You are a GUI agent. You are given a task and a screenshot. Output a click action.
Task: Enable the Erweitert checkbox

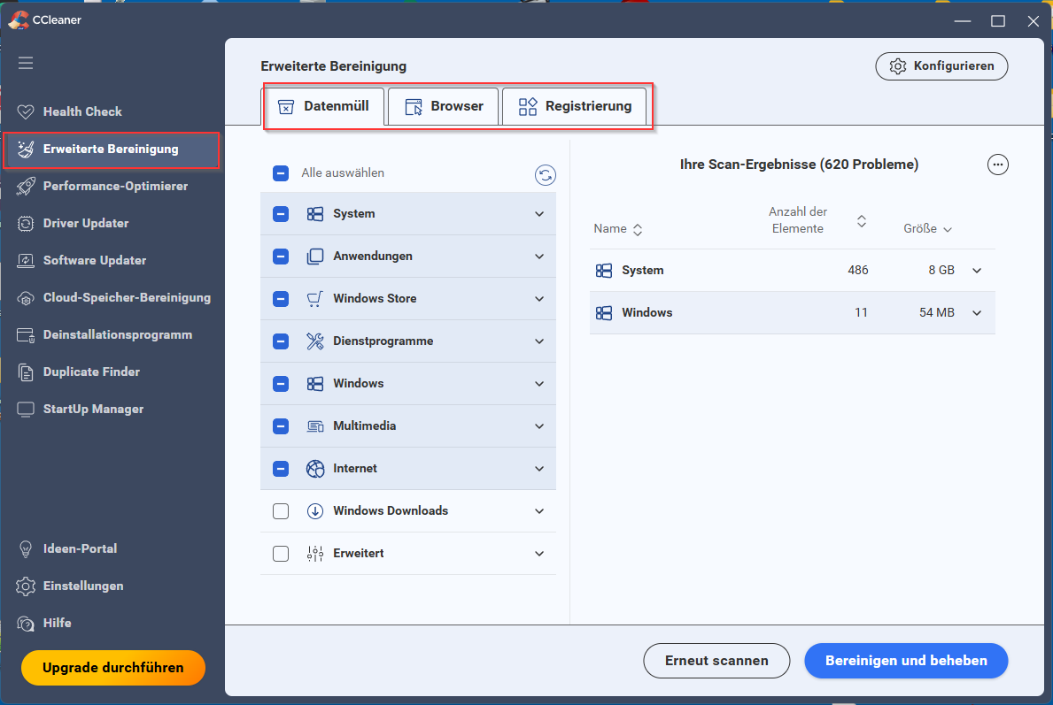(281, 554)
